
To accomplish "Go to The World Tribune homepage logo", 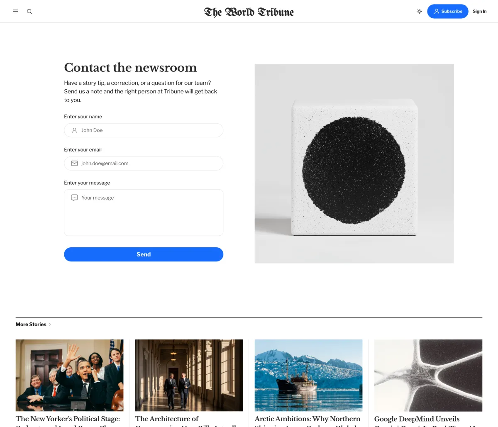I will [x=249, y=12].
